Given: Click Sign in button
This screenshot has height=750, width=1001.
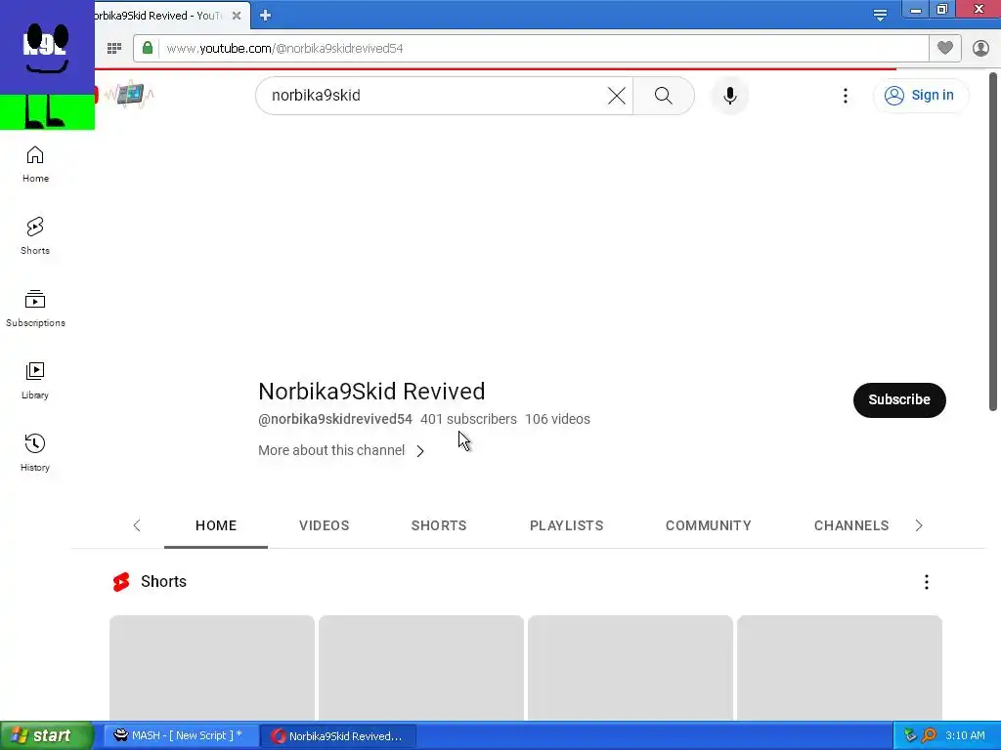Looking at the screenshot, I should coord(920,95).
